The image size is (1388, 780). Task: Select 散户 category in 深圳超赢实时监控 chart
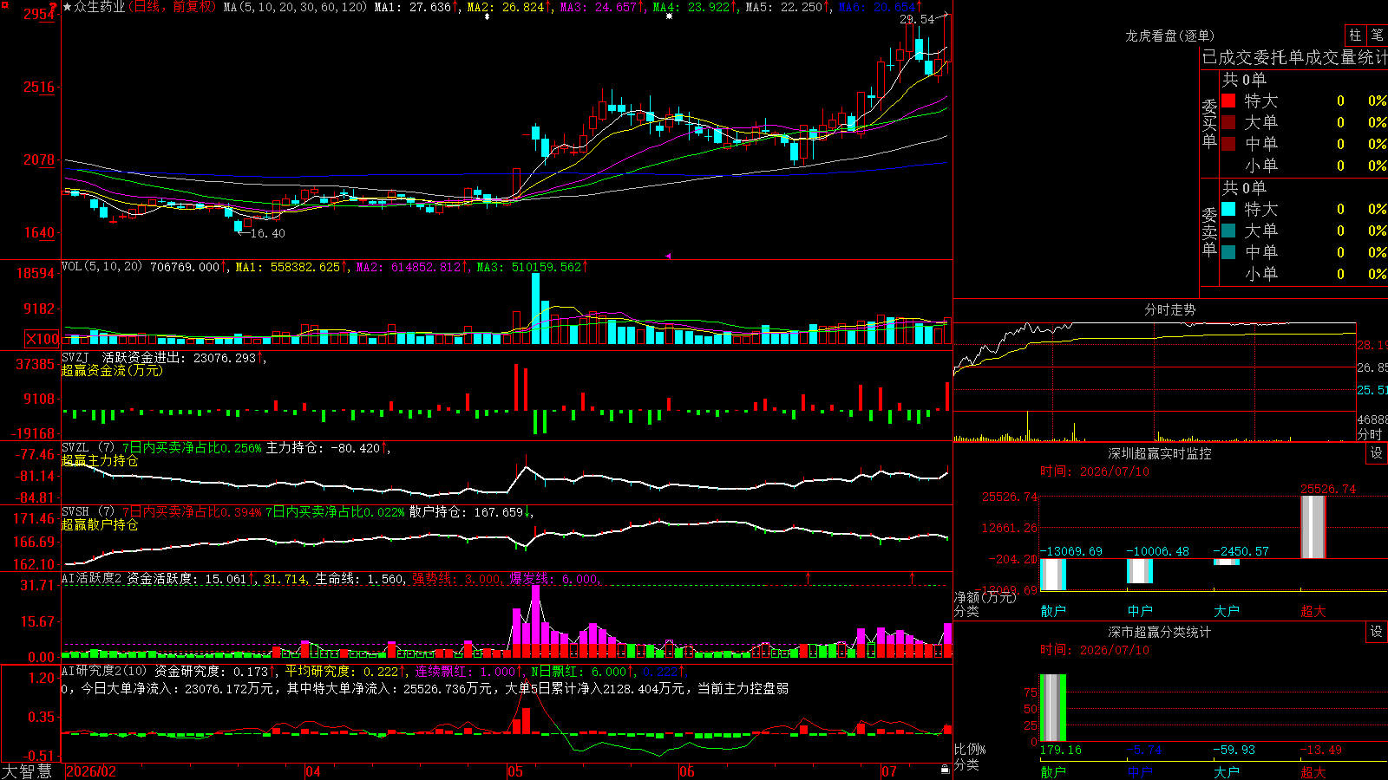click(x=1053, y=611)
